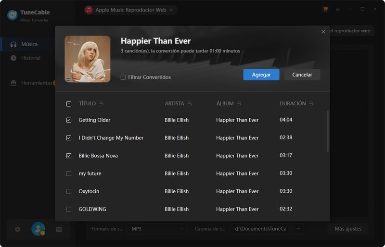Toggle the select-all checkbox in header
385x247 pixels.
click(69, 104)
